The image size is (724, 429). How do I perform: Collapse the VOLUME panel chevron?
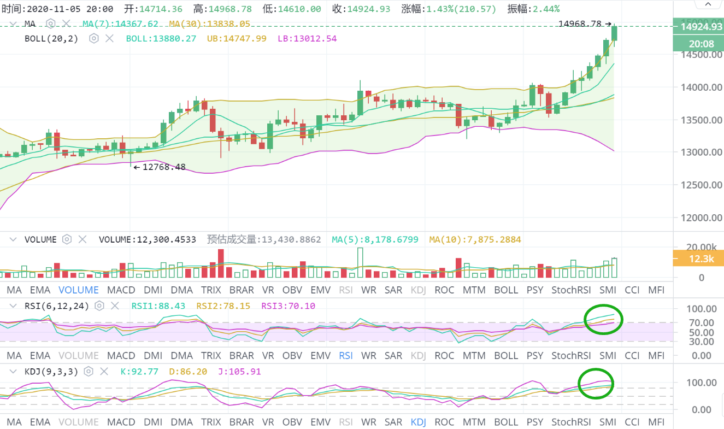click(x=14, y=239)
